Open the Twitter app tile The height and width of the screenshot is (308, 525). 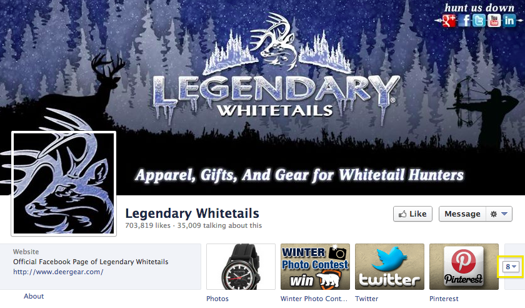[x=389, y=267]
